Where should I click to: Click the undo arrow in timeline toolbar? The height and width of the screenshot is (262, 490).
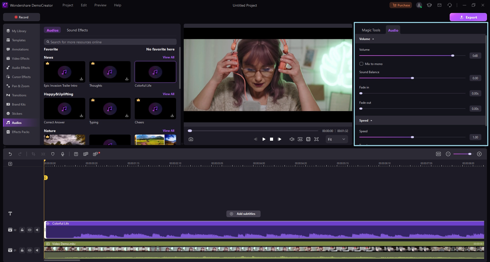10,154
